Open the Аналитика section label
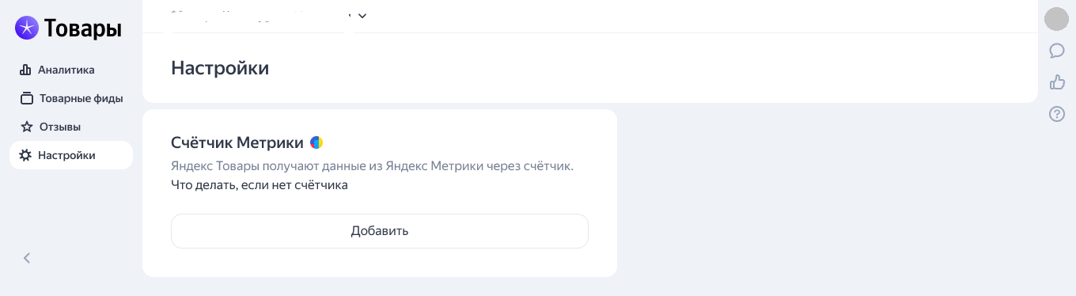Screen dimensions: 1076x296 tap(66, 70)
